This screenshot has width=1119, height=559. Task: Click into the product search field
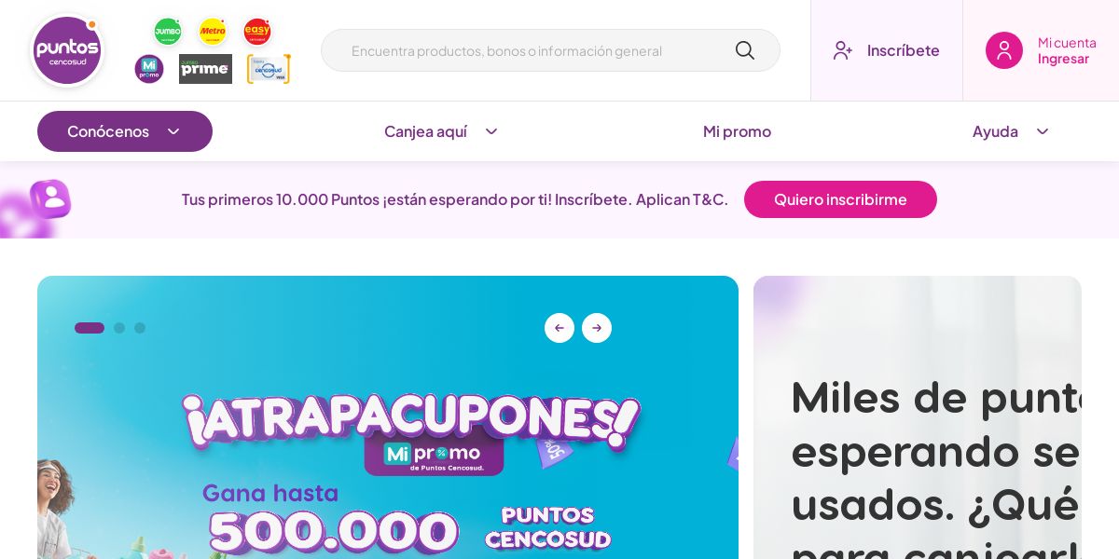click(527, 50)
